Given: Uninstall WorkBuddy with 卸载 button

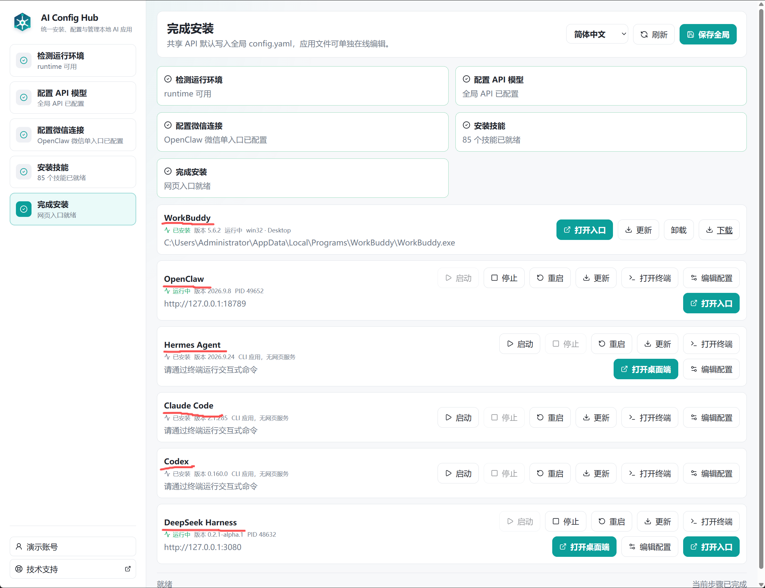Looking at the screenshot, I should pos(679,230).
